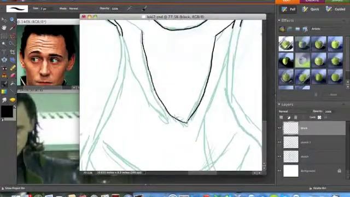Toggle lock all on layer

point(325,118)
